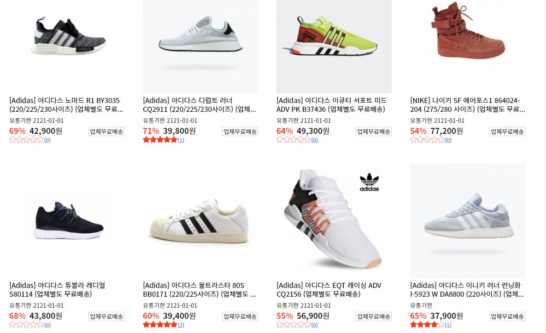The width and height of the screenshot is (546, 333).
Task: View the light blue Iniki Runner I-5923 photo
Action: tap(468, 221)
